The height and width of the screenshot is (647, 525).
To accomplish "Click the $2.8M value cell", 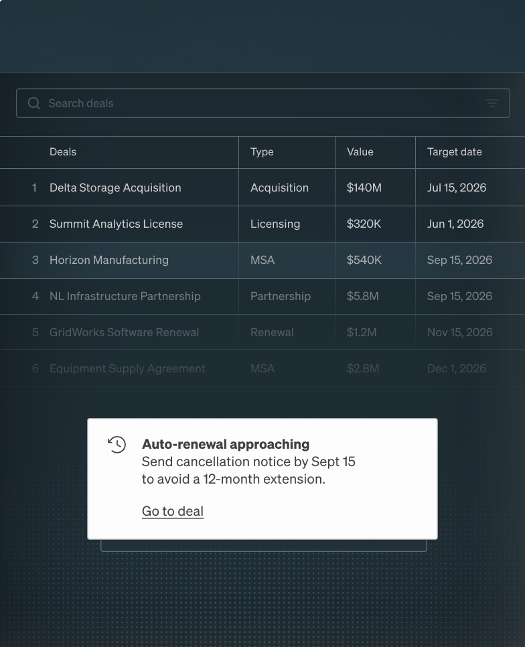I will (363, 368).
